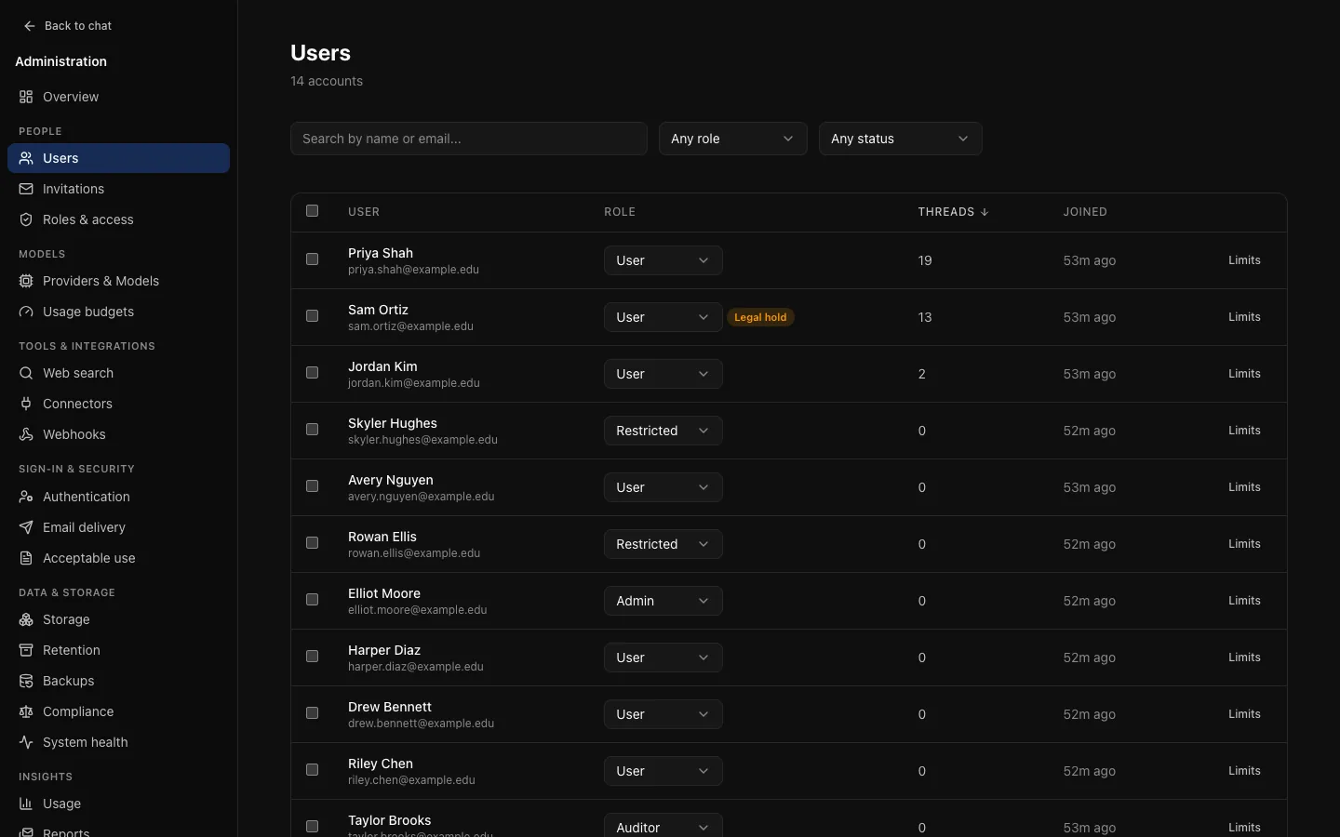Click the Acceptable use document icon
The height and width of the screenshot is (837, 1340).
pos(26,558)
